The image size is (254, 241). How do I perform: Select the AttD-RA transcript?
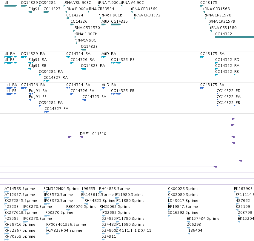coord(104,57)
